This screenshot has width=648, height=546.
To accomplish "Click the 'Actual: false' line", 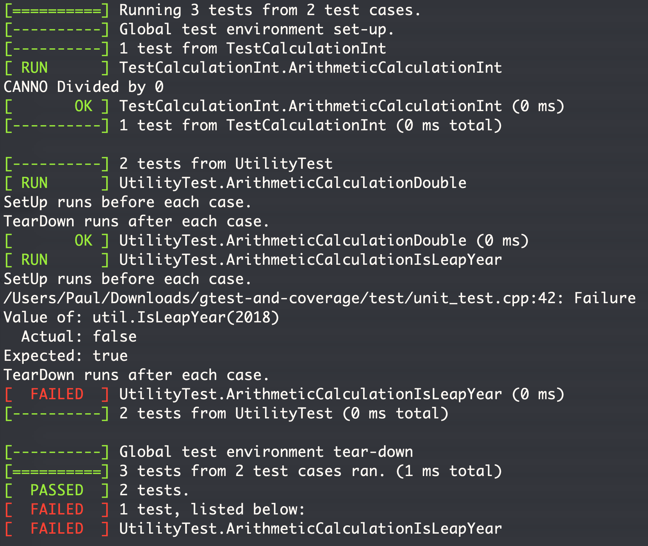I will point(79,336).
